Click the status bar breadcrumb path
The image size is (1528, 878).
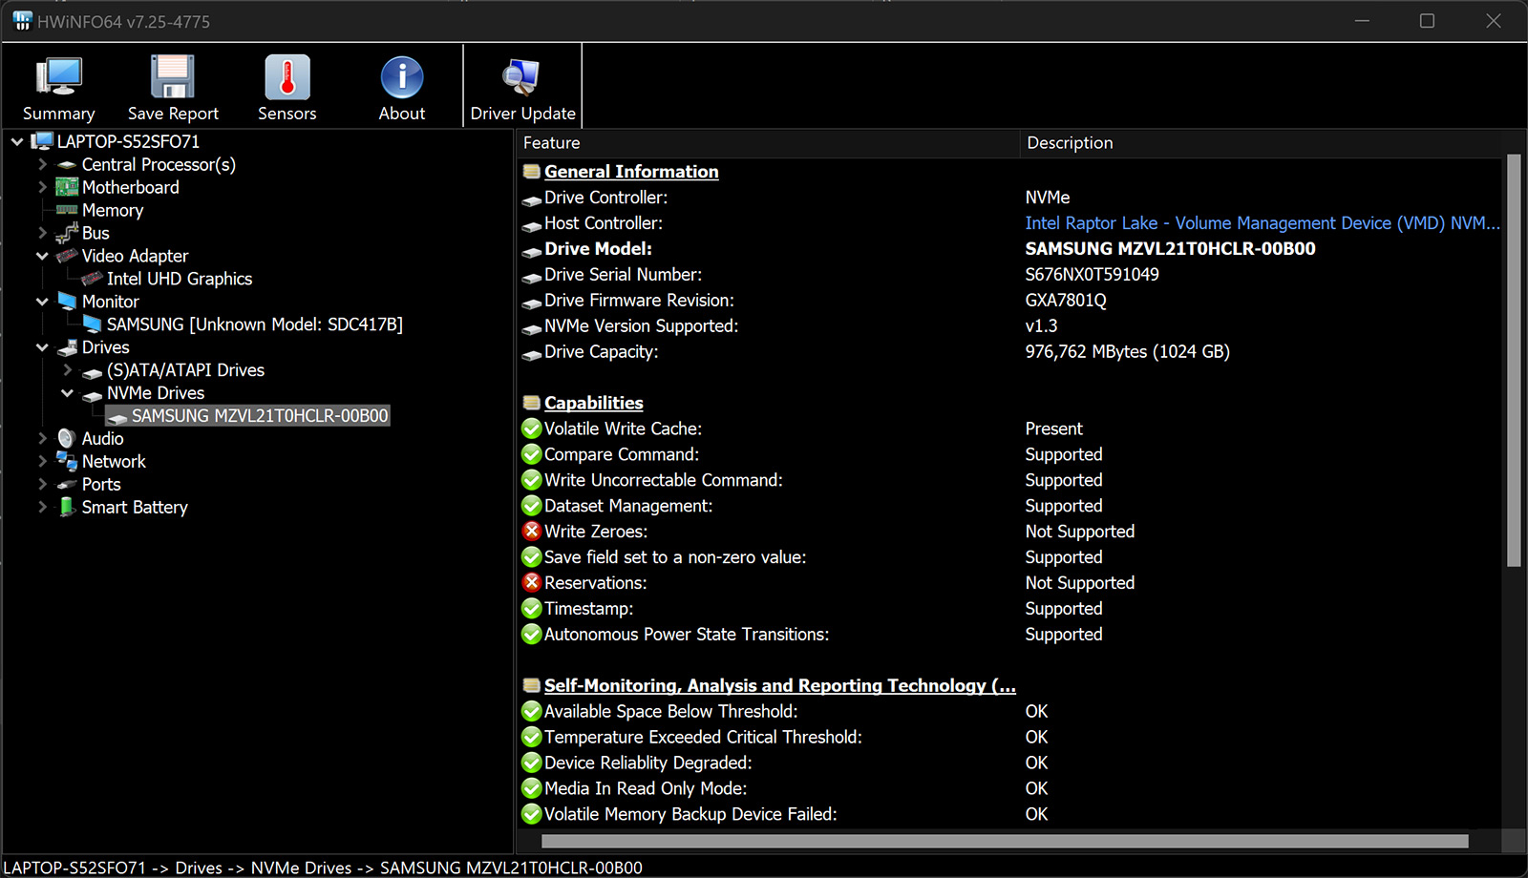(323, 868)
